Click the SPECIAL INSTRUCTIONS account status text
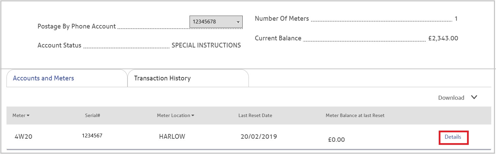 coord(206,45)
